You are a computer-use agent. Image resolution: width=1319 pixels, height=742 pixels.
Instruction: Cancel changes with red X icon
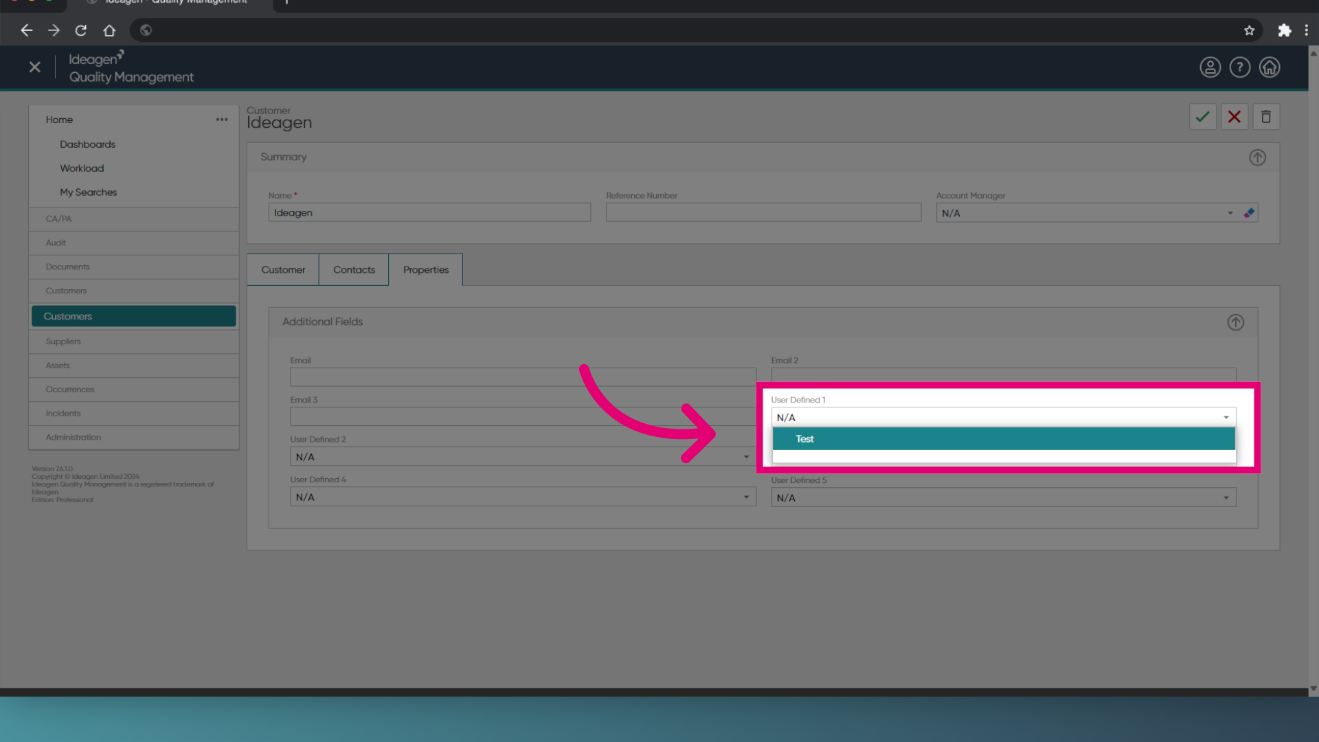pyautogui.click(x=1234, y=117)
